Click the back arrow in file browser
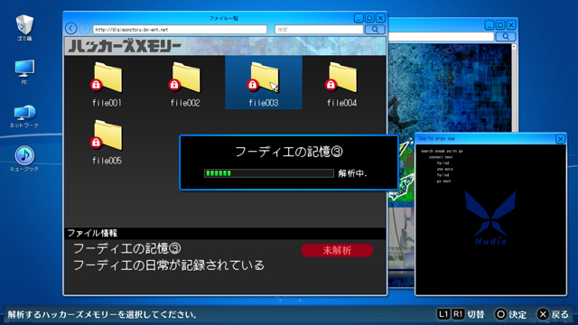Screen dimensions: 578x325 click(71, 28)
